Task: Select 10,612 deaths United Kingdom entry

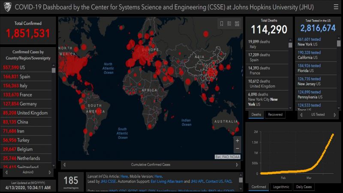Action: coord(267,84)
